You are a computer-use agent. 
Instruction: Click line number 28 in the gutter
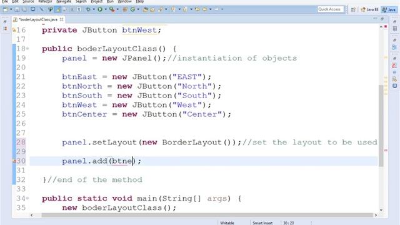[21, 142]
